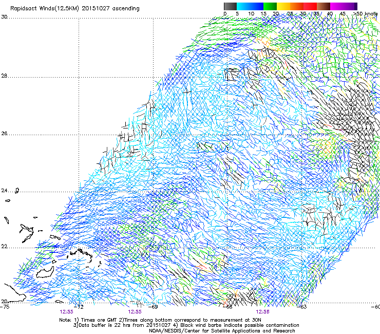This screenshot has height=334, width=380.
Task: Pick the orange 25-30 knot legend swatch
Action: (297, 6)
